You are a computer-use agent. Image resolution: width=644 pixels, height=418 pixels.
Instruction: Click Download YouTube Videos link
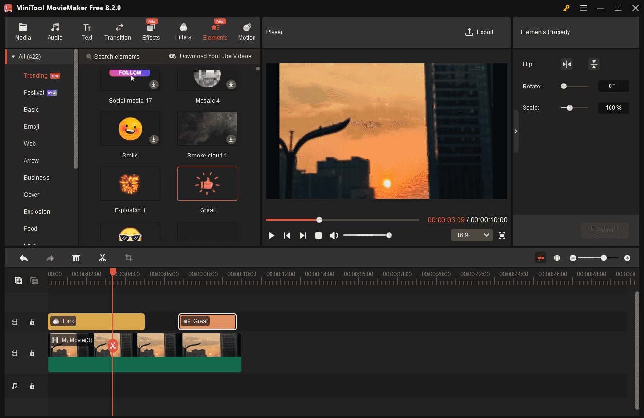(210, 56)
